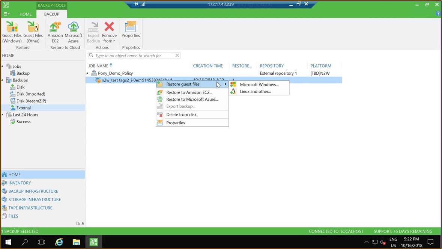Clear the search field with X
The image size is (442, 249).
coord(177,55)
